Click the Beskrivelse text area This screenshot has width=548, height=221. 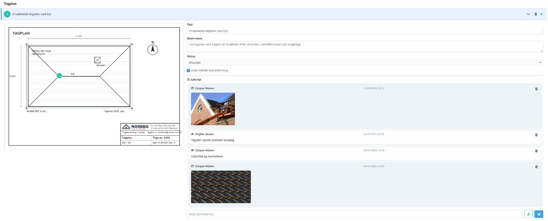(x=365, y=47)
